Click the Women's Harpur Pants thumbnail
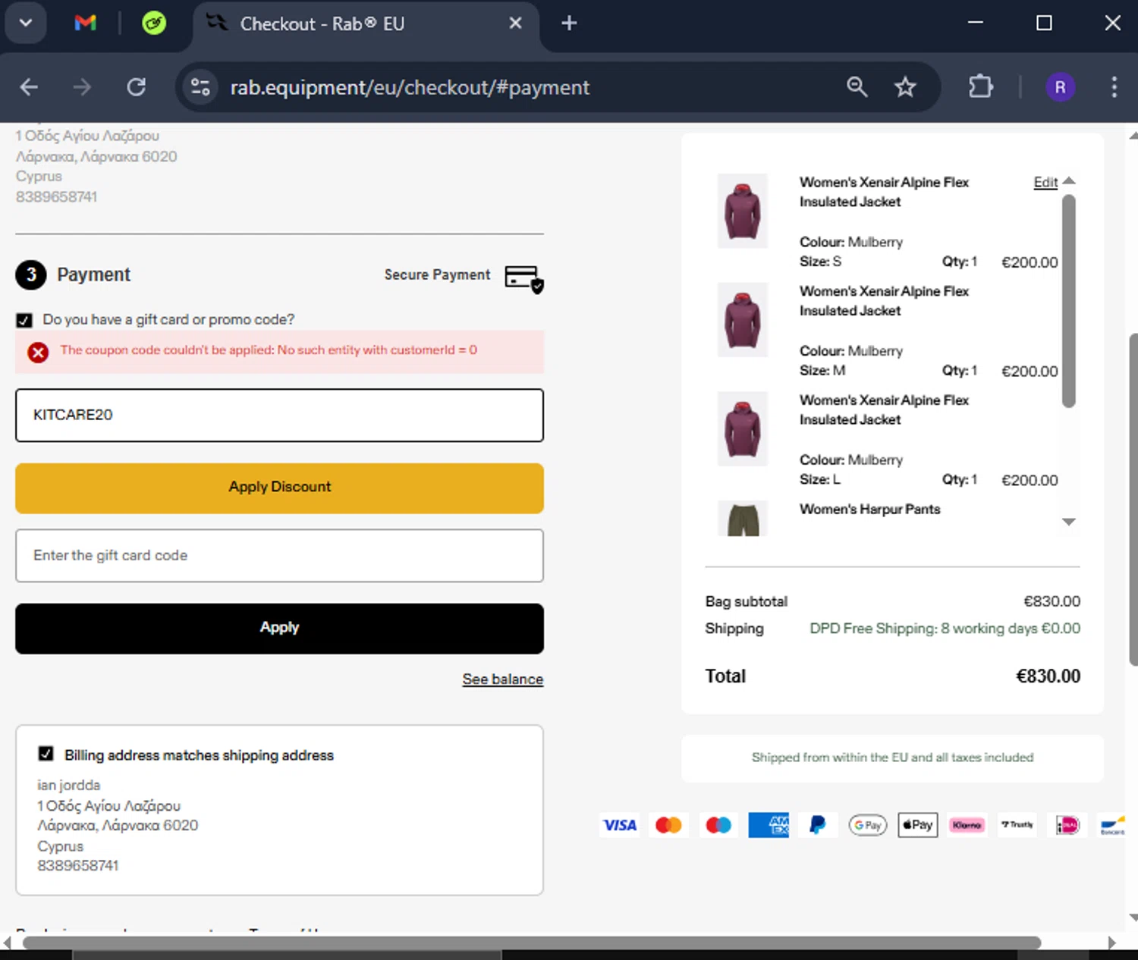1138x960 pixels. click(743, 519)
